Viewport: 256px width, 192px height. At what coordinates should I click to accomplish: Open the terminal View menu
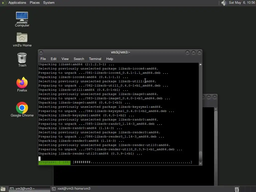pyautogui.click(x=65, y=59)
